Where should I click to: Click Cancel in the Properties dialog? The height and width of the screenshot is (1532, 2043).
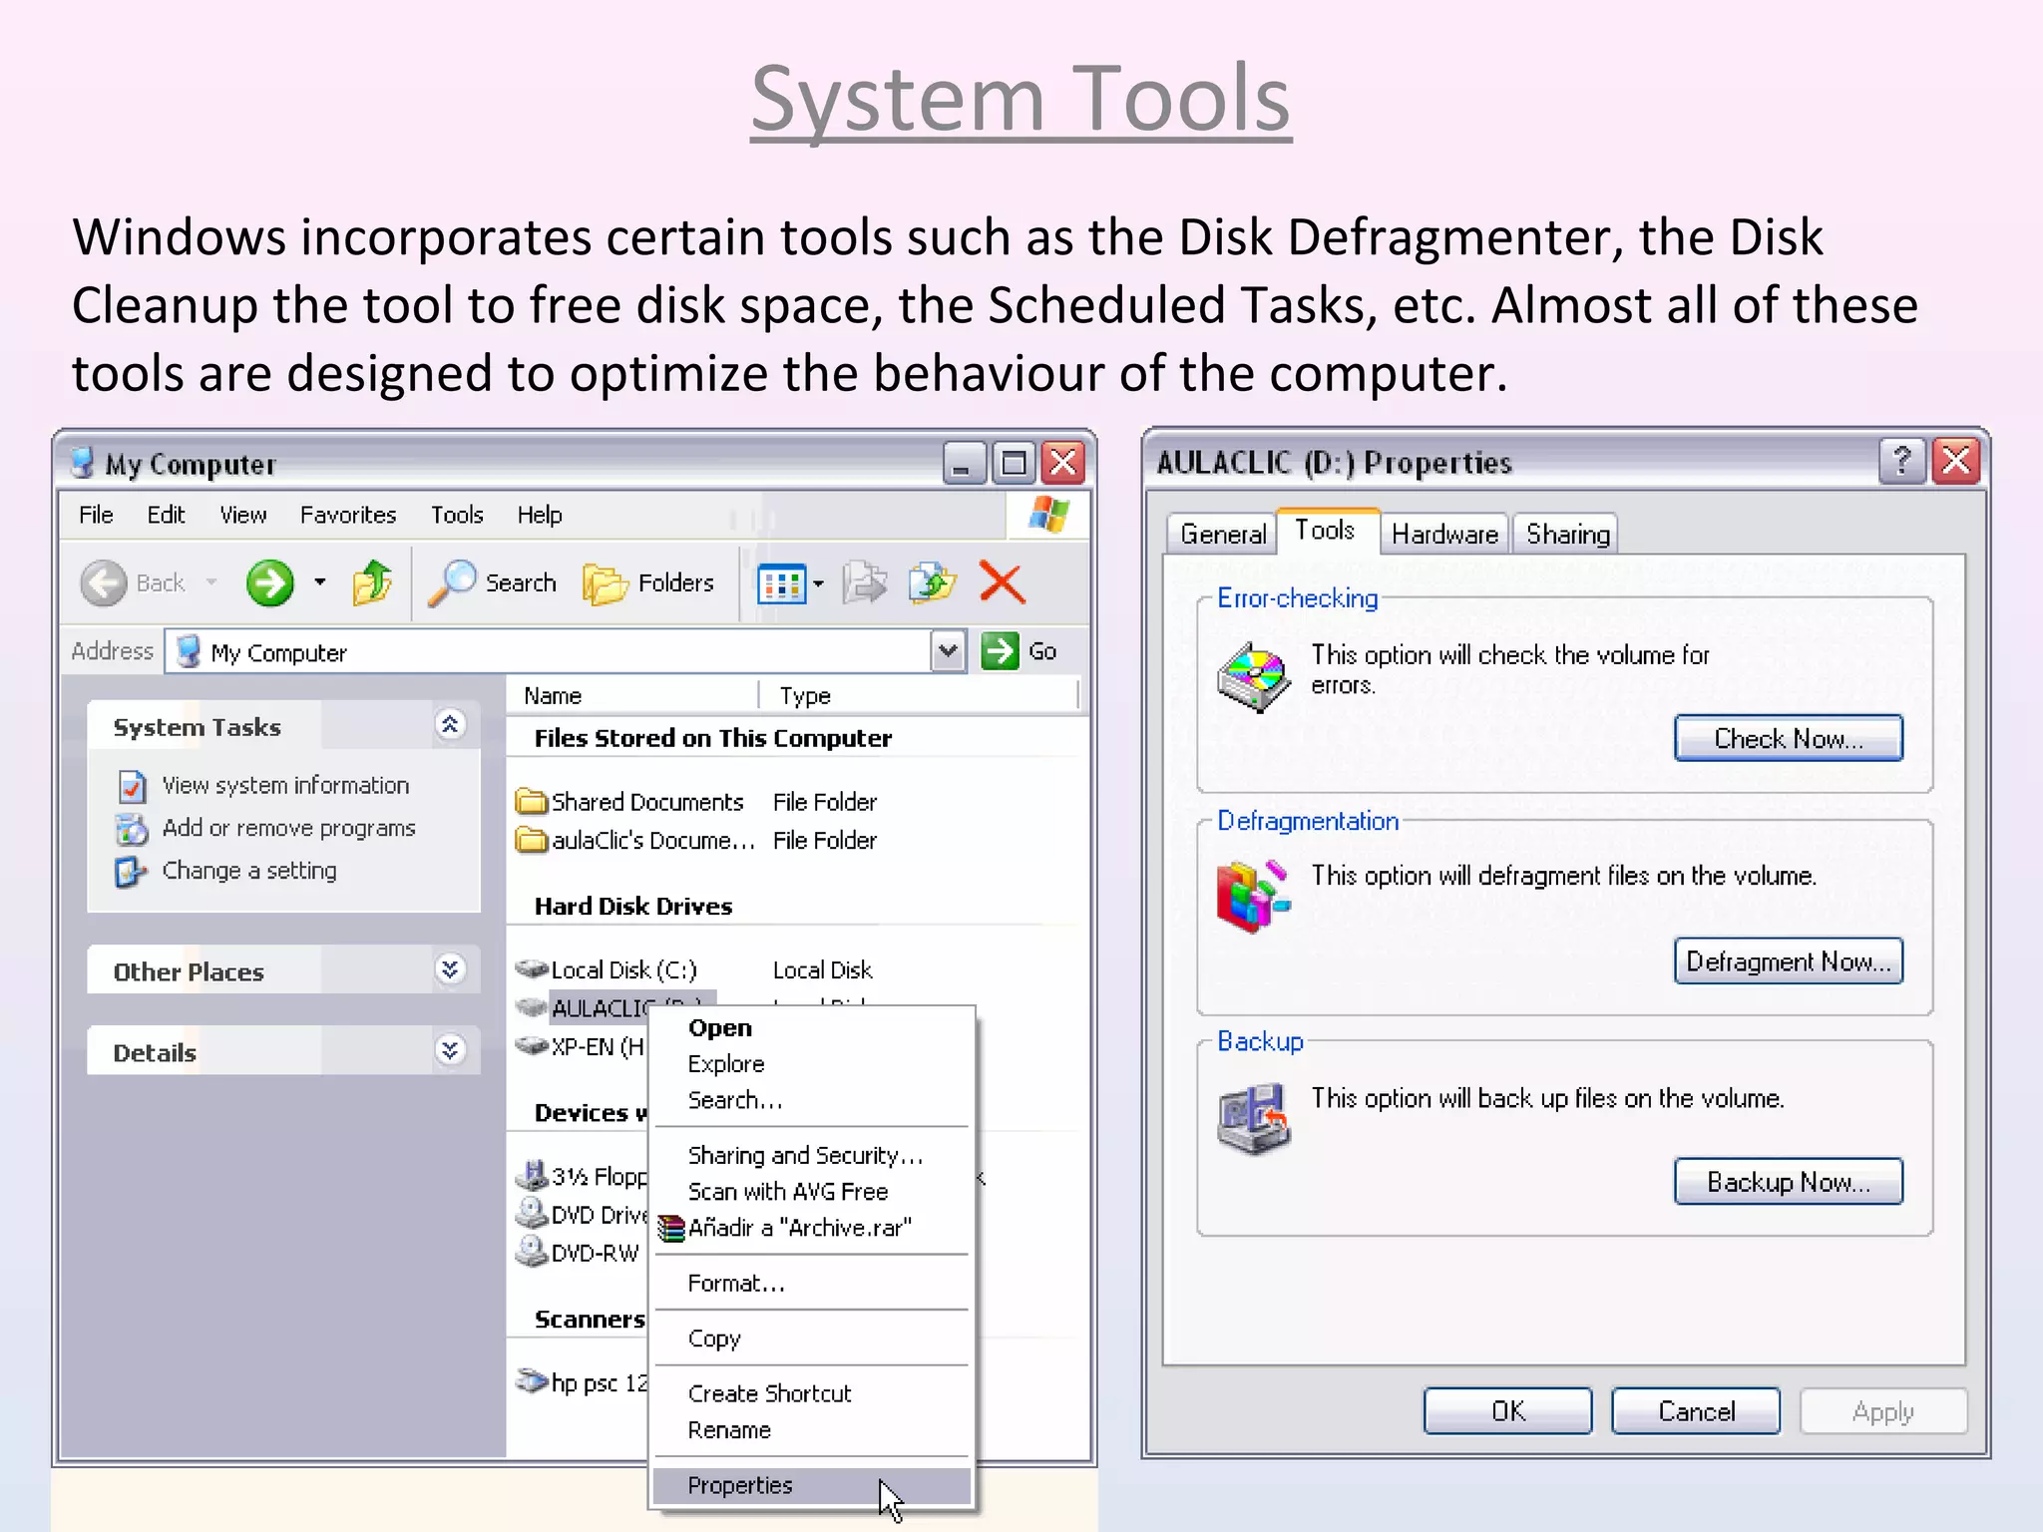[x=1696, y=1411]
